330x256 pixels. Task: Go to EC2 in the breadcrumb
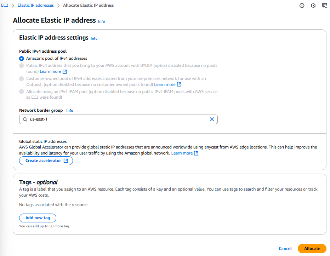pyautogui.click(x=5, y=6)
